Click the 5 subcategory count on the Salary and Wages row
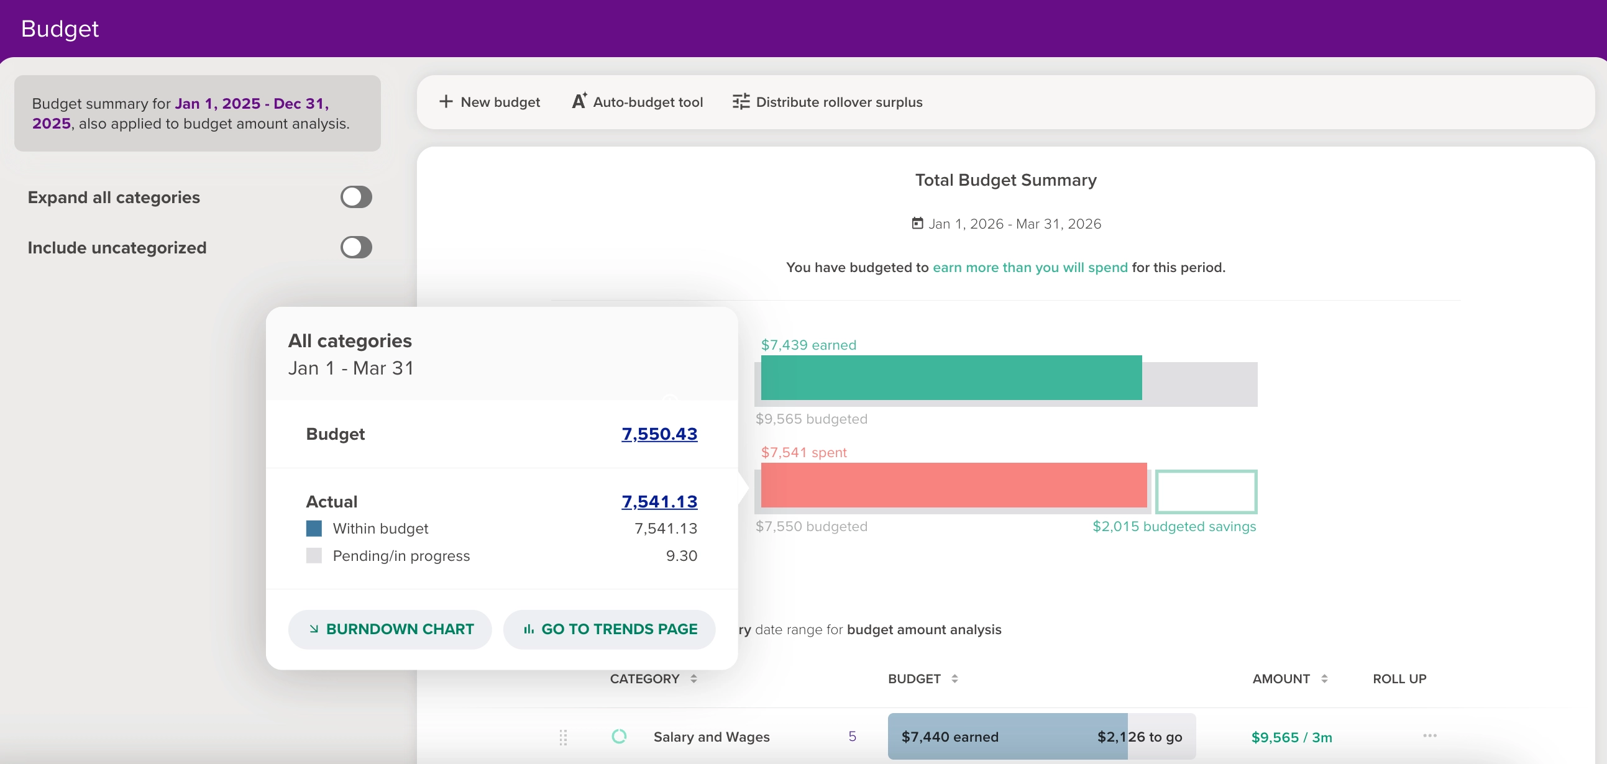1607x764 pixels. (851, 737)
